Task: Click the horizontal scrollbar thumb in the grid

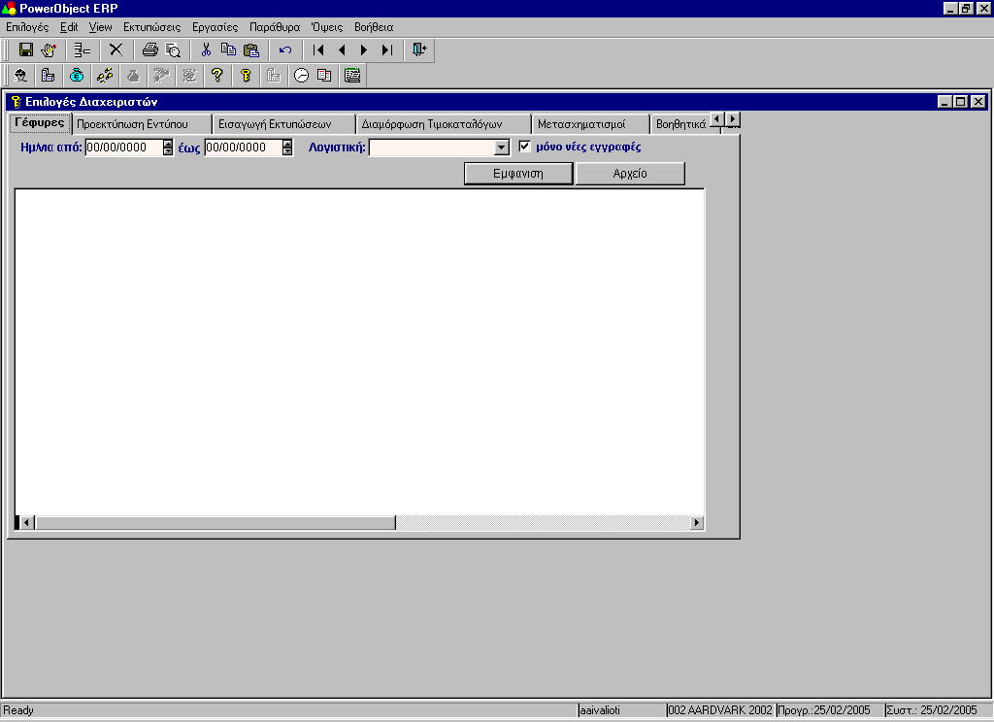Action: click(x=215, y=523)
